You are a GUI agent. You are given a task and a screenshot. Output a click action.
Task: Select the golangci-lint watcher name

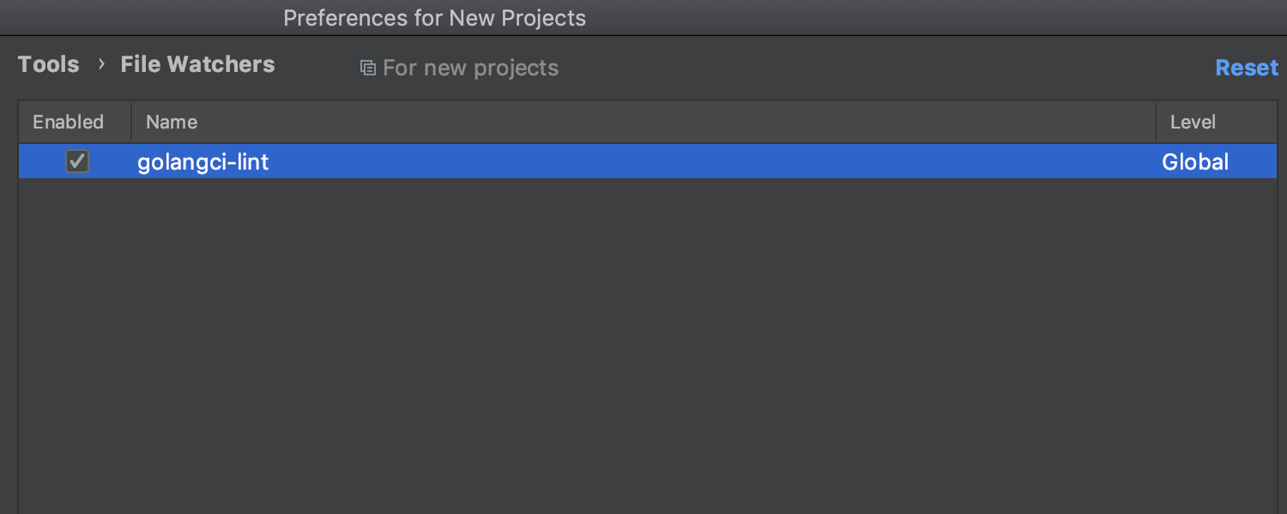point(203,162)
